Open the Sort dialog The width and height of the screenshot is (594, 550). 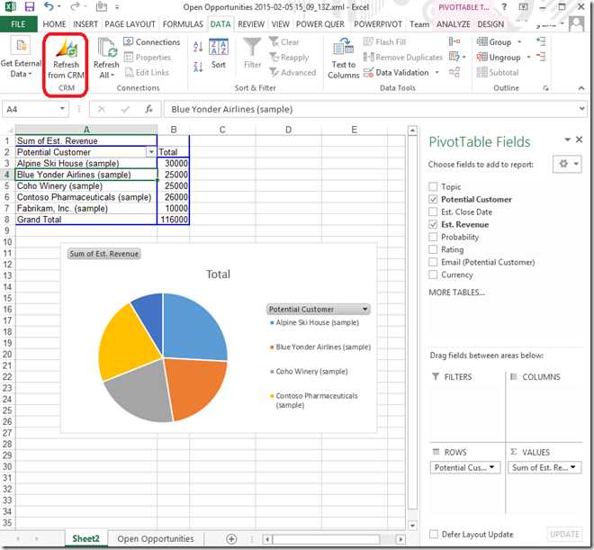(219, 53)
